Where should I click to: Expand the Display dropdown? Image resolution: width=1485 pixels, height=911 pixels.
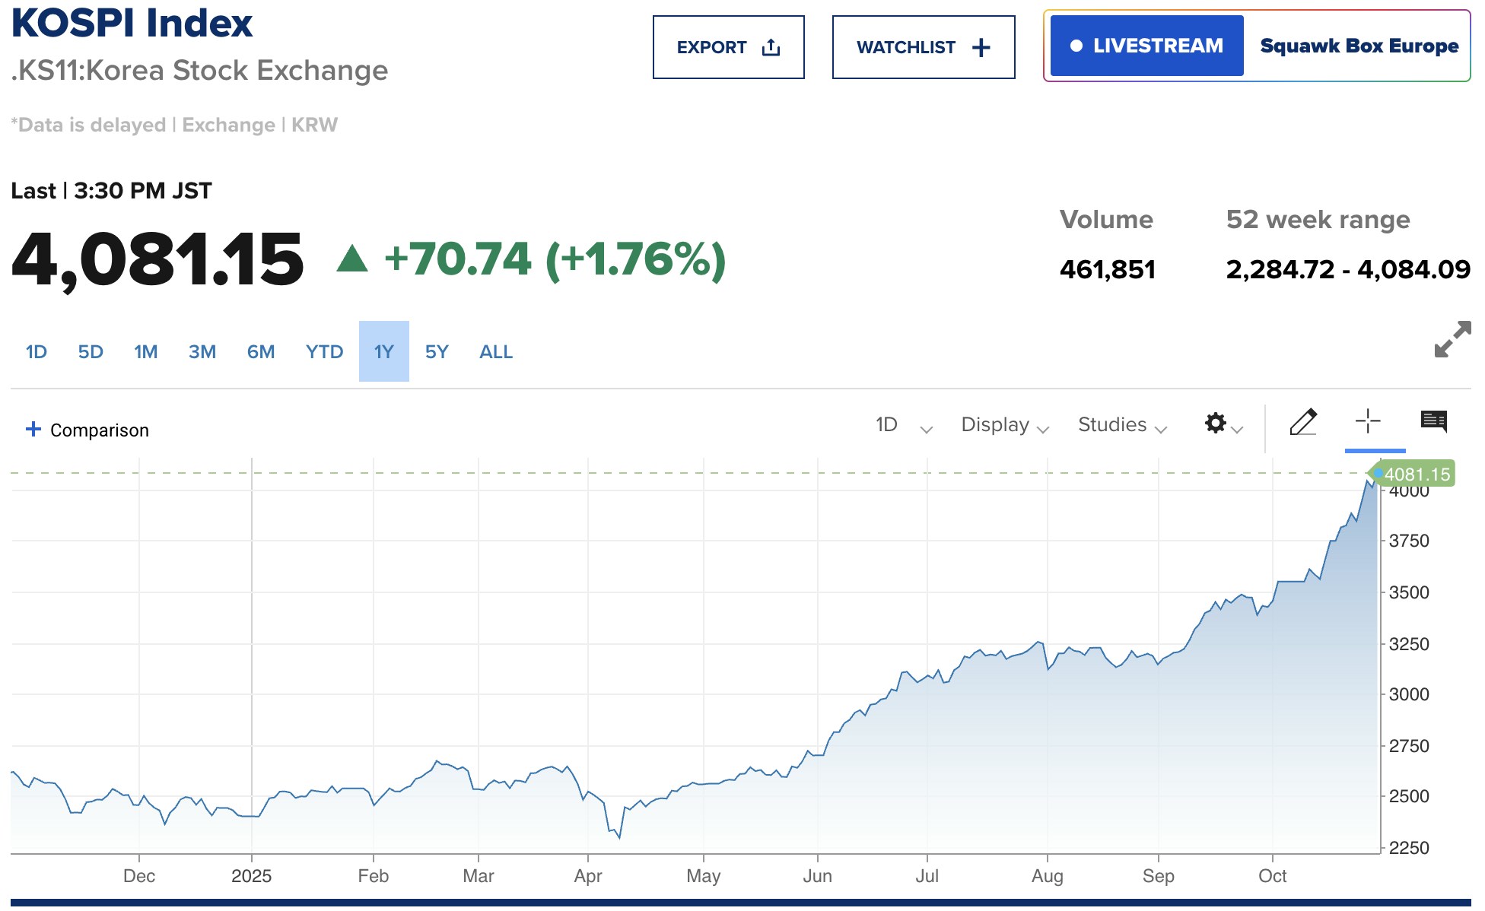tap(1004, 425)
